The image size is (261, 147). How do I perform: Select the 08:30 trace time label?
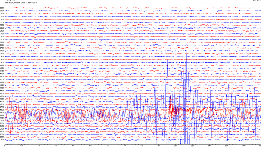(2, 57)
